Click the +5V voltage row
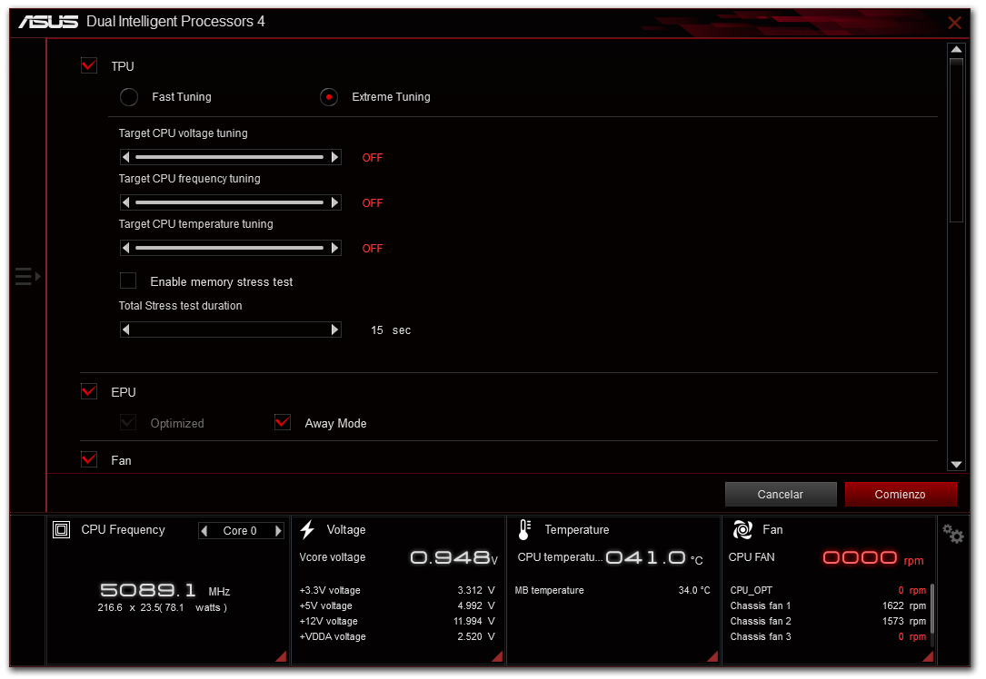The image size is (986, 679). (397, 606)
